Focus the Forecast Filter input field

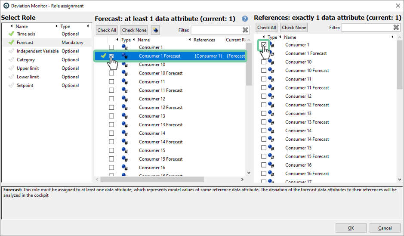tap(216, 30)
